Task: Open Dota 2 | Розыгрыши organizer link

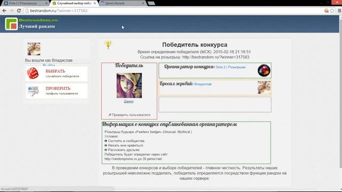Action: pos(230,67)
